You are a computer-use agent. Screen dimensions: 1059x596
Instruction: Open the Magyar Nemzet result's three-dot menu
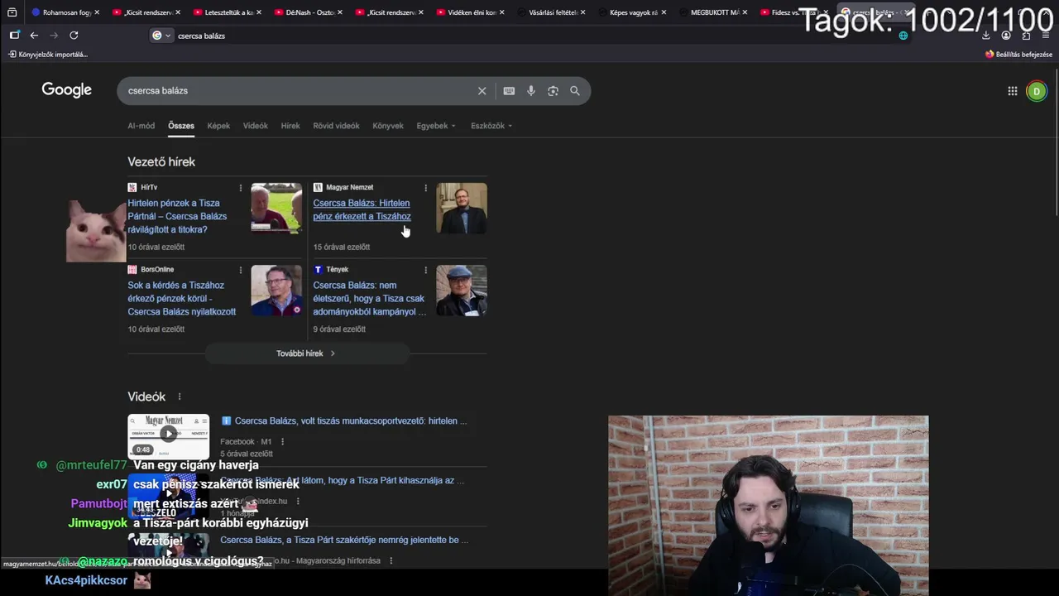(x=426, y=188)
